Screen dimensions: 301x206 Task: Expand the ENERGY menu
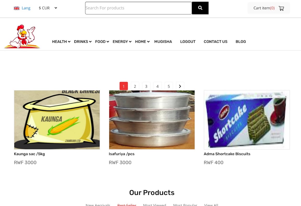122,41
